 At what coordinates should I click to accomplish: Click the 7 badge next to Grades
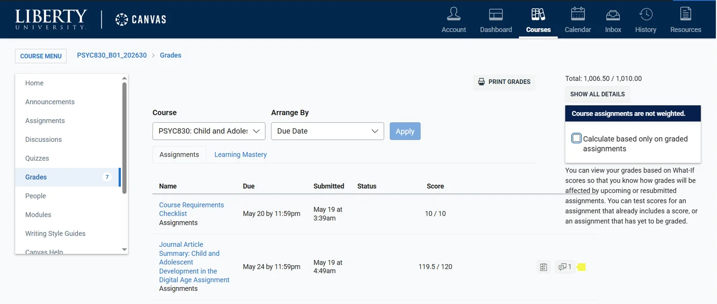coord(107,177)
